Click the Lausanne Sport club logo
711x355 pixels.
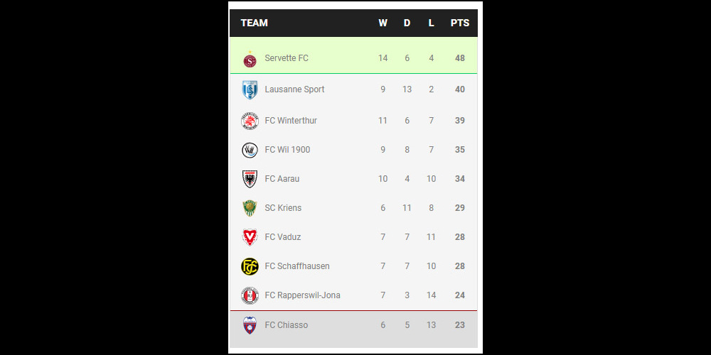pyautogui.click(x=250, y=89)
